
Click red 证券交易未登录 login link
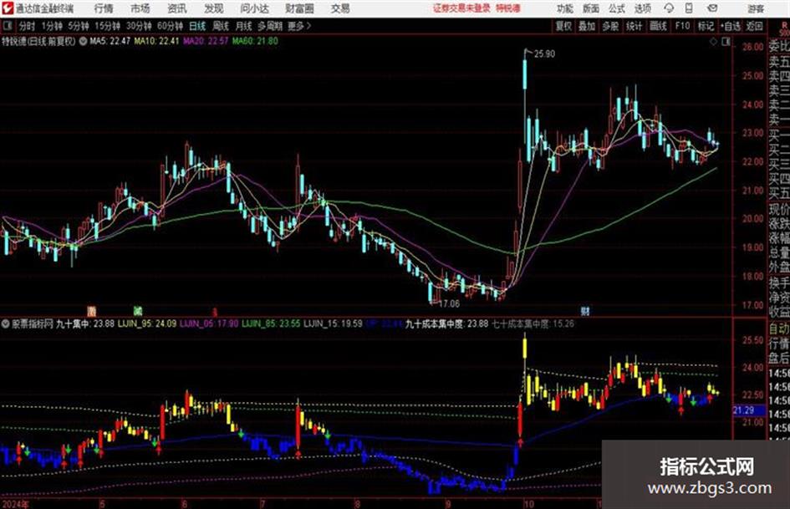461,8
